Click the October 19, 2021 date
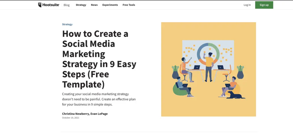Viewport: 293px width, 137px height. coord(71,118)
